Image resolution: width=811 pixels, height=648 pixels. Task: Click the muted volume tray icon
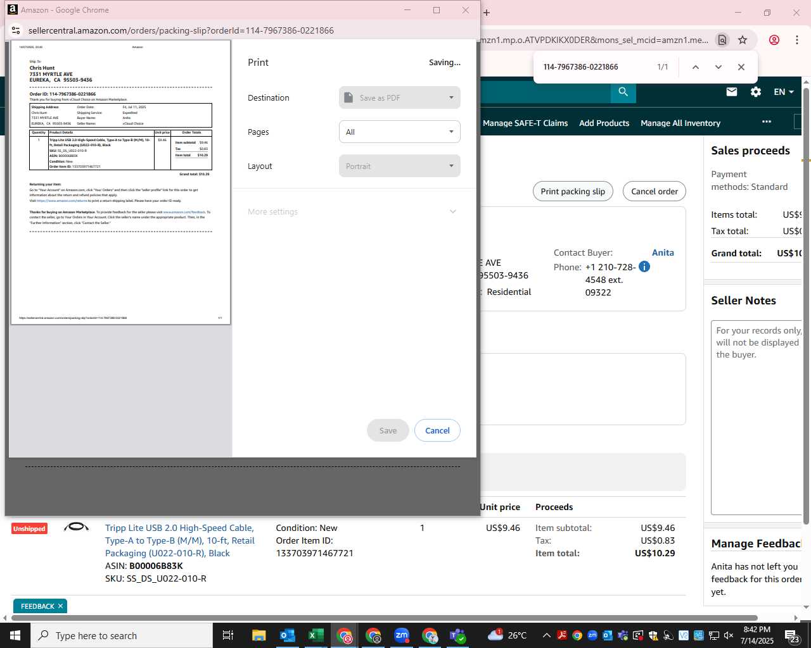point(729,635)
